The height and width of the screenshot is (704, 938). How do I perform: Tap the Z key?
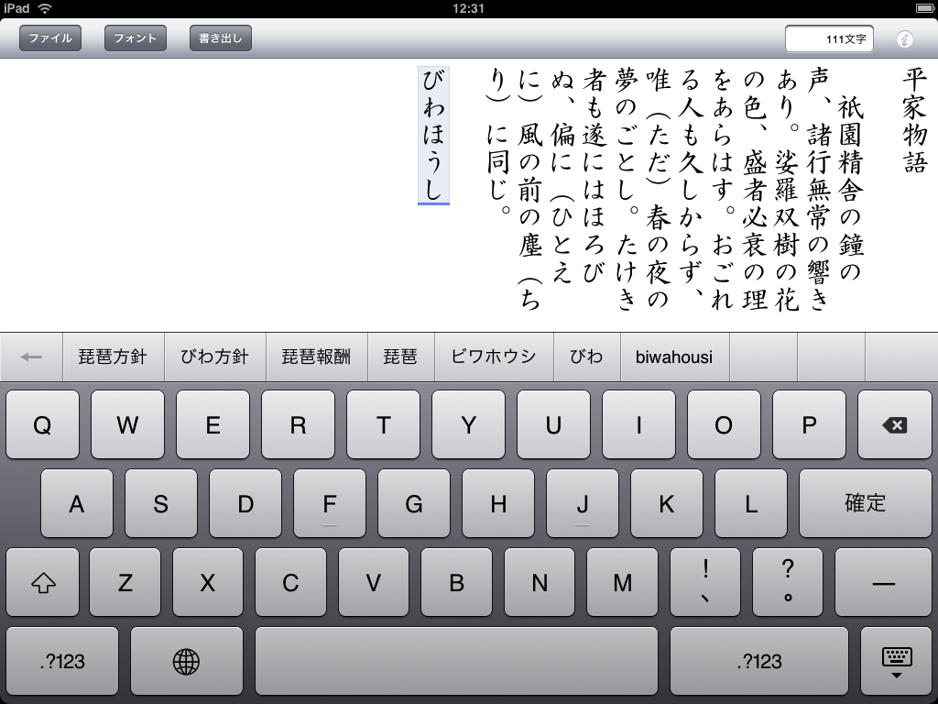click(125, 582)
